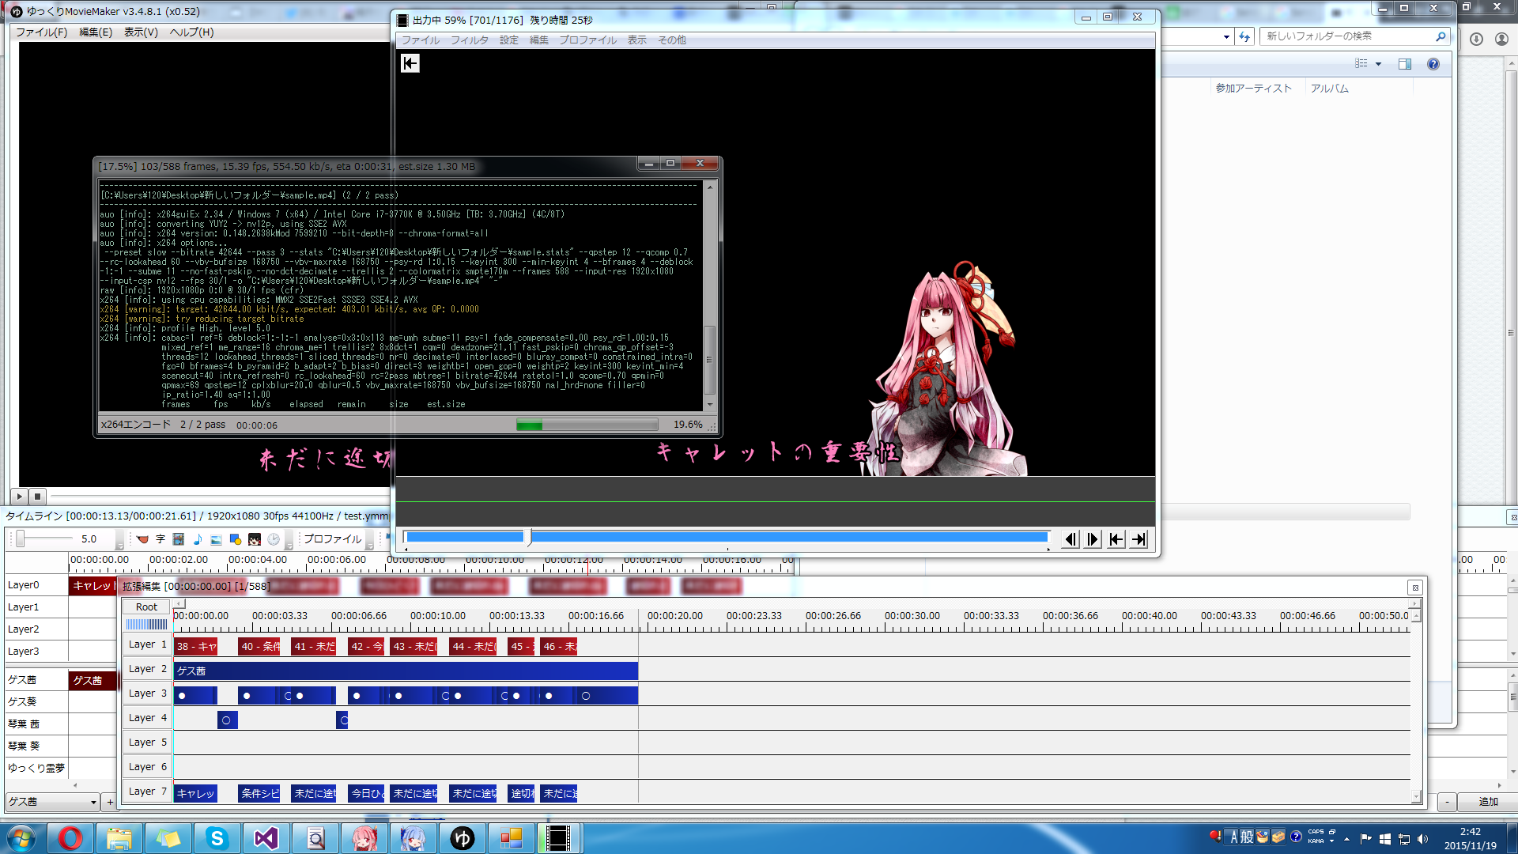Click the Explorer help question mark icon

[1433, 64]
